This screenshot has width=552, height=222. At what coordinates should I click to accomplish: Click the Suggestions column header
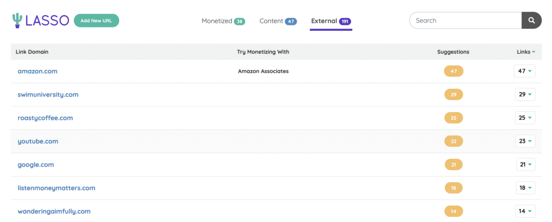coord(453,52)
